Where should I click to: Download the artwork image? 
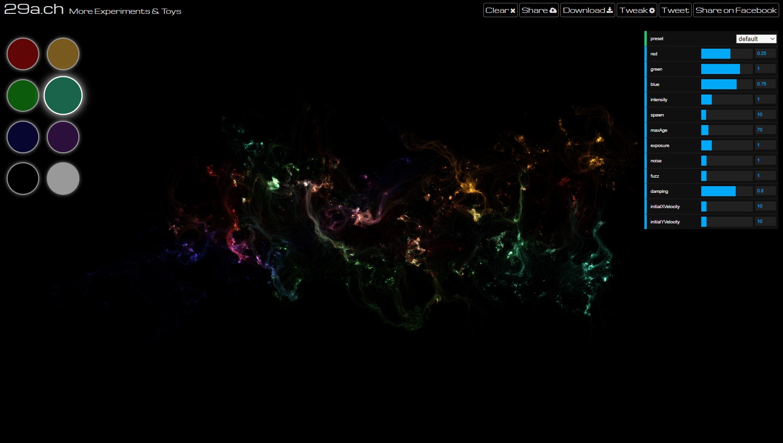coord(588,10)
